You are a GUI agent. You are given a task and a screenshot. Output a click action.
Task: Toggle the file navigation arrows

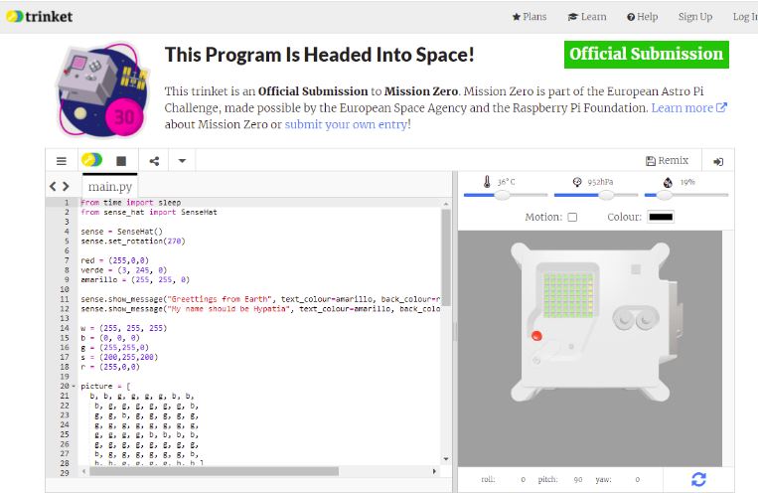[x=60, y=186]
